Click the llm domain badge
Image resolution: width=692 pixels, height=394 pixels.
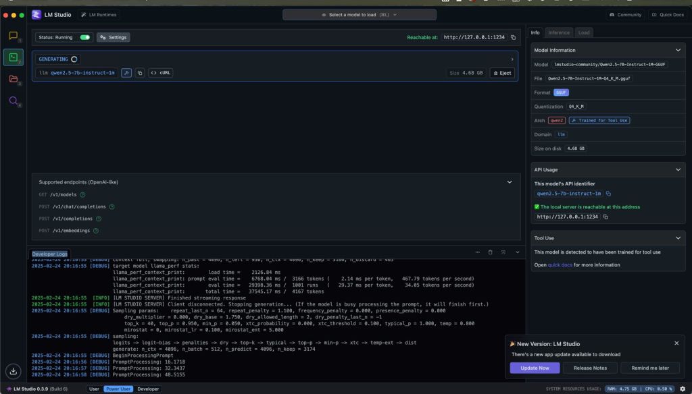tap(561, 134)
